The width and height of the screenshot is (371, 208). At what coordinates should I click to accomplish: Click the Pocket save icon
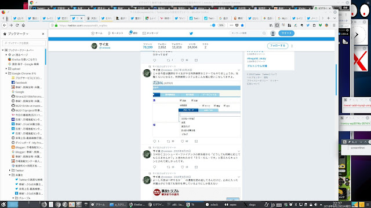[x=237, y=25]
